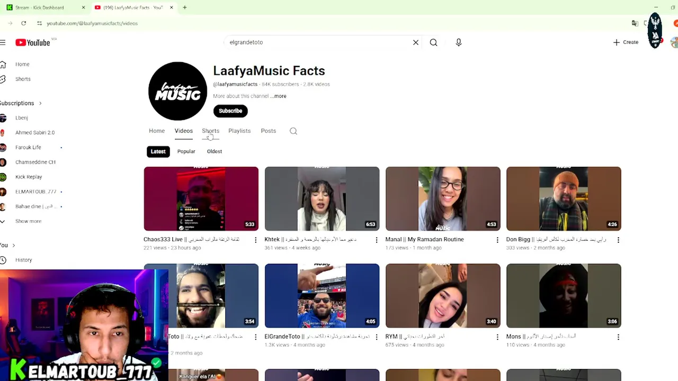The image size is (678, 381).
Task: Open options menu for Khtek video
Action: (377, 240)
